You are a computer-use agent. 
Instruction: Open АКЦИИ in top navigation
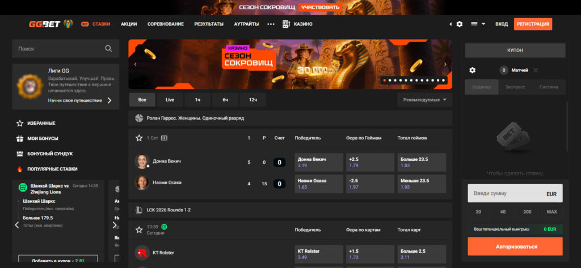click(x=129, y=24)
